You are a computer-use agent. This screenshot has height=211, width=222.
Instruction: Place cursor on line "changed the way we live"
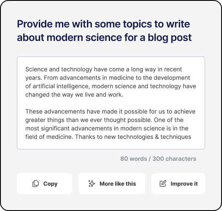[x=74, y=95]
